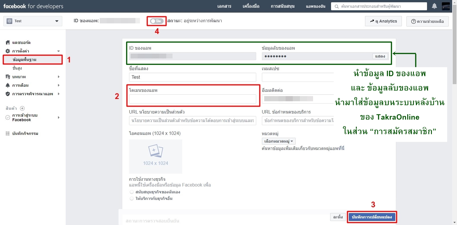Collapse the การตั้งค่า section arrow
The width and height of the screenshot is (457, 225).
pyautogui.click(x=59, y=51)
